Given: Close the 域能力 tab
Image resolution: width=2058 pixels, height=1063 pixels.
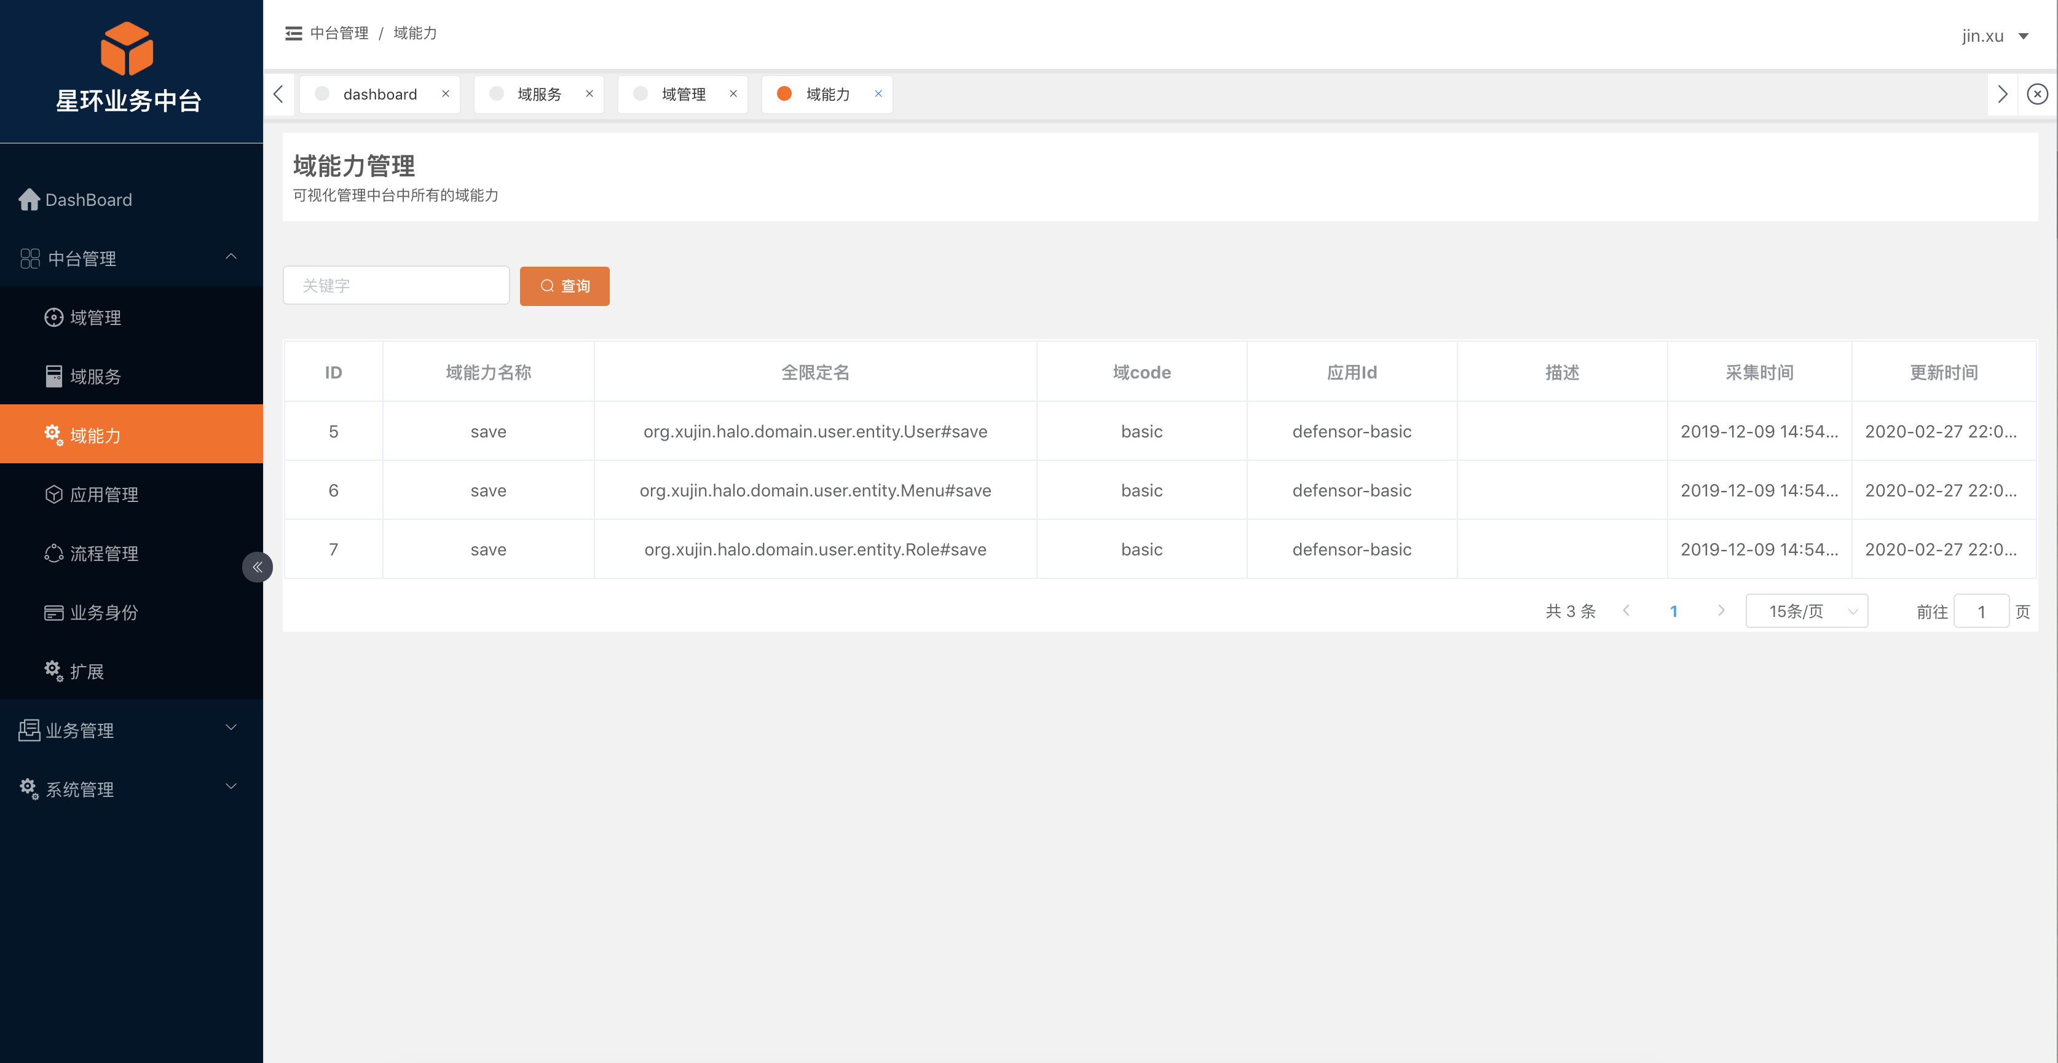Looking at the screenshot, I should click(878, 93).
